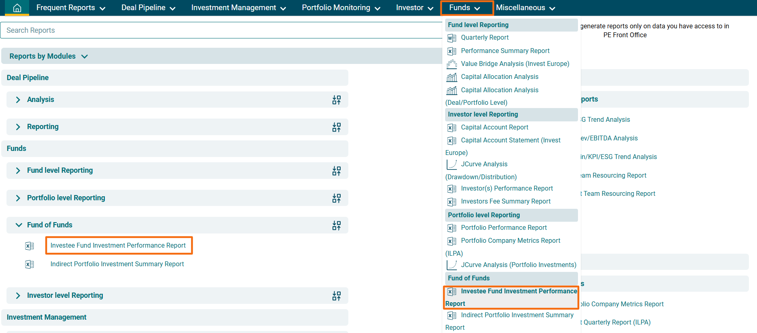Click the Word icon beside Quarterly Report
Screen dimensions: 757x333
[x=452, y=38]
